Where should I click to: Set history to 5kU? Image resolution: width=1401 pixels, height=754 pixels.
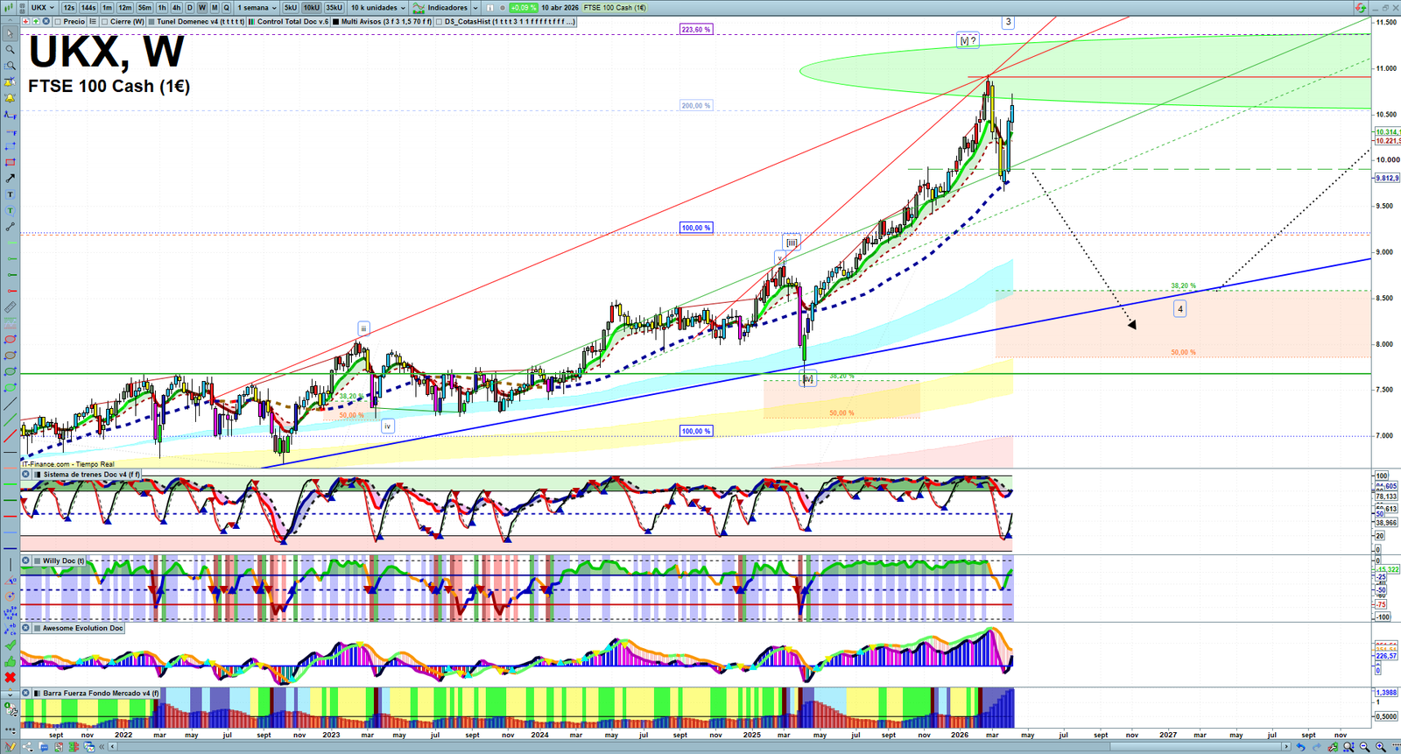(291, 8)
